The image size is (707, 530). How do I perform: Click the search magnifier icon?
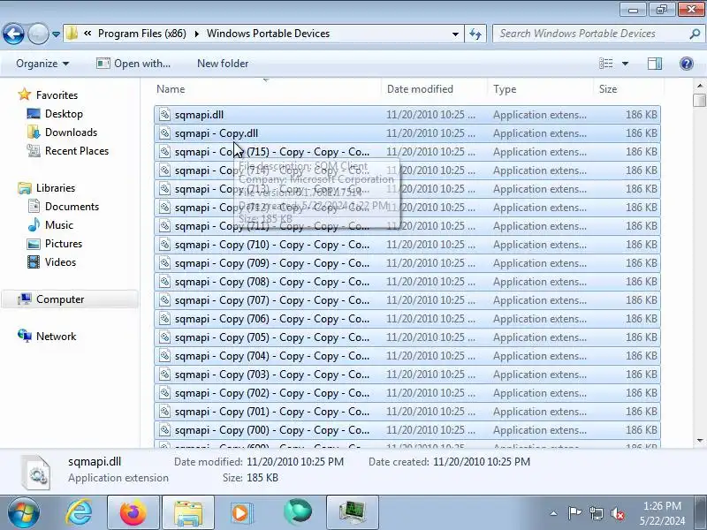click(695, 34)
